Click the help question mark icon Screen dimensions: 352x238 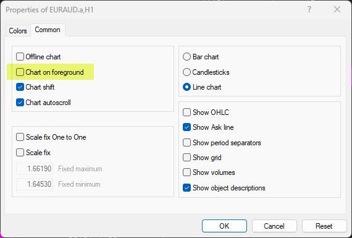click(x=309, y=10)
